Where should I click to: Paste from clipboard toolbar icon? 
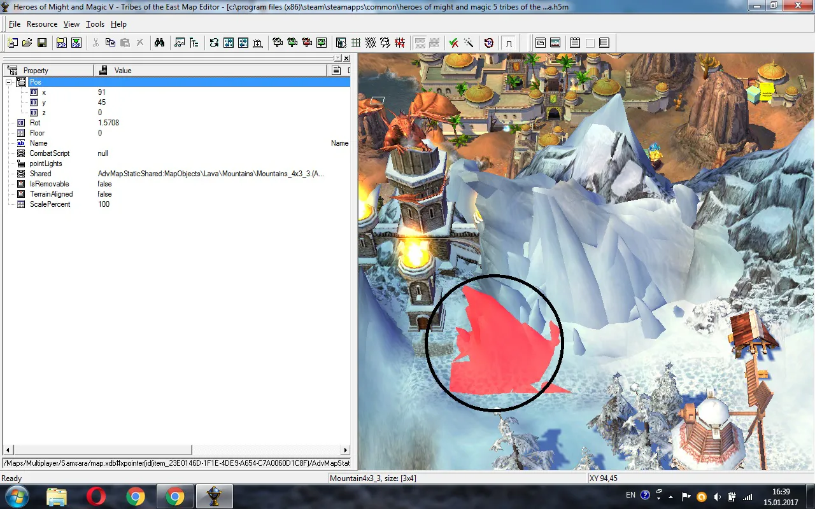coord(125,43)
